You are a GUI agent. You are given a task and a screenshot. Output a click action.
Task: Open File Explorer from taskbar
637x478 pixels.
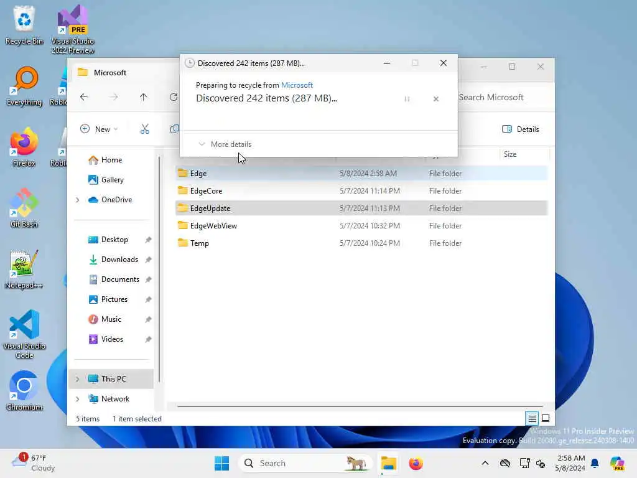(x=388, y=463)
